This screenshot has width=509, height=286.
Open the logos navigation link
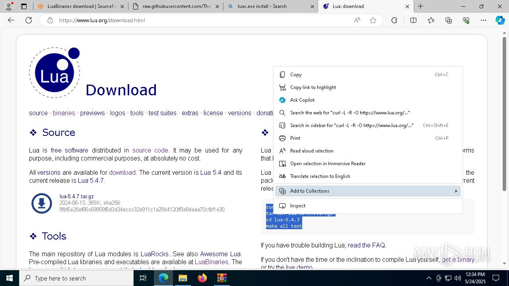118,113
